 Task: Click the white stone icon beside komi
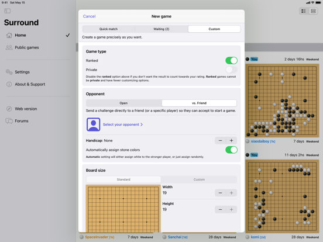[x=248, y=237]
